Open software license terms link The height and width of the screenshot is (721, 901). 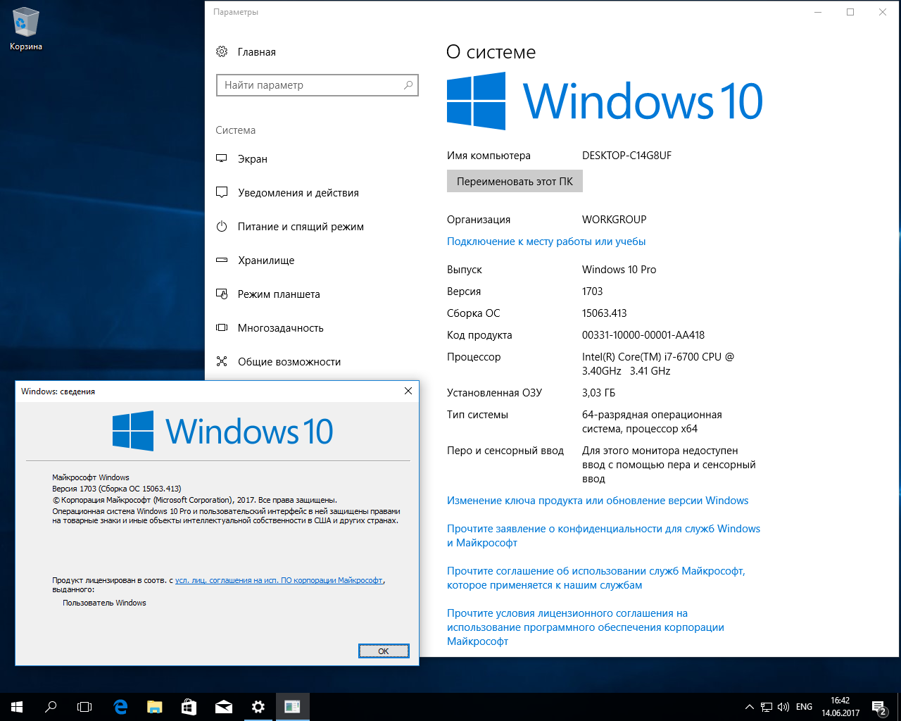coord(586,627)
